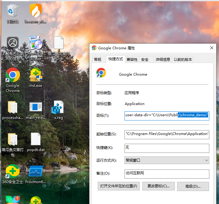Open the 兼容性 tab
This screenshot has height=204, width=219.
(132, 60)
